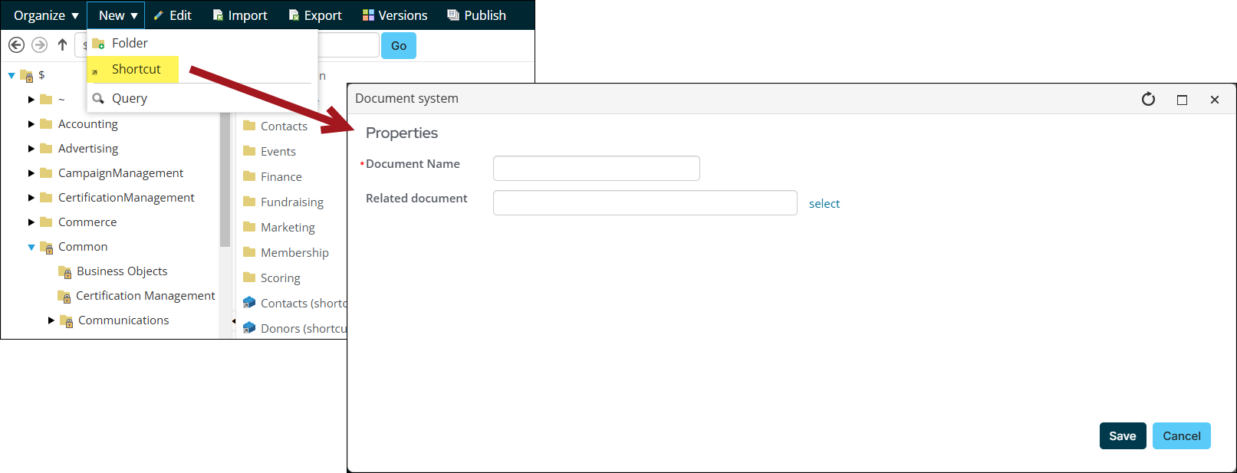Maximize the Document system dialog

(1182, 100)
